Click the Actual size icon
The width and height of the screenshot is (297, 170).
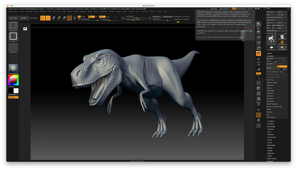coord(258,43)
